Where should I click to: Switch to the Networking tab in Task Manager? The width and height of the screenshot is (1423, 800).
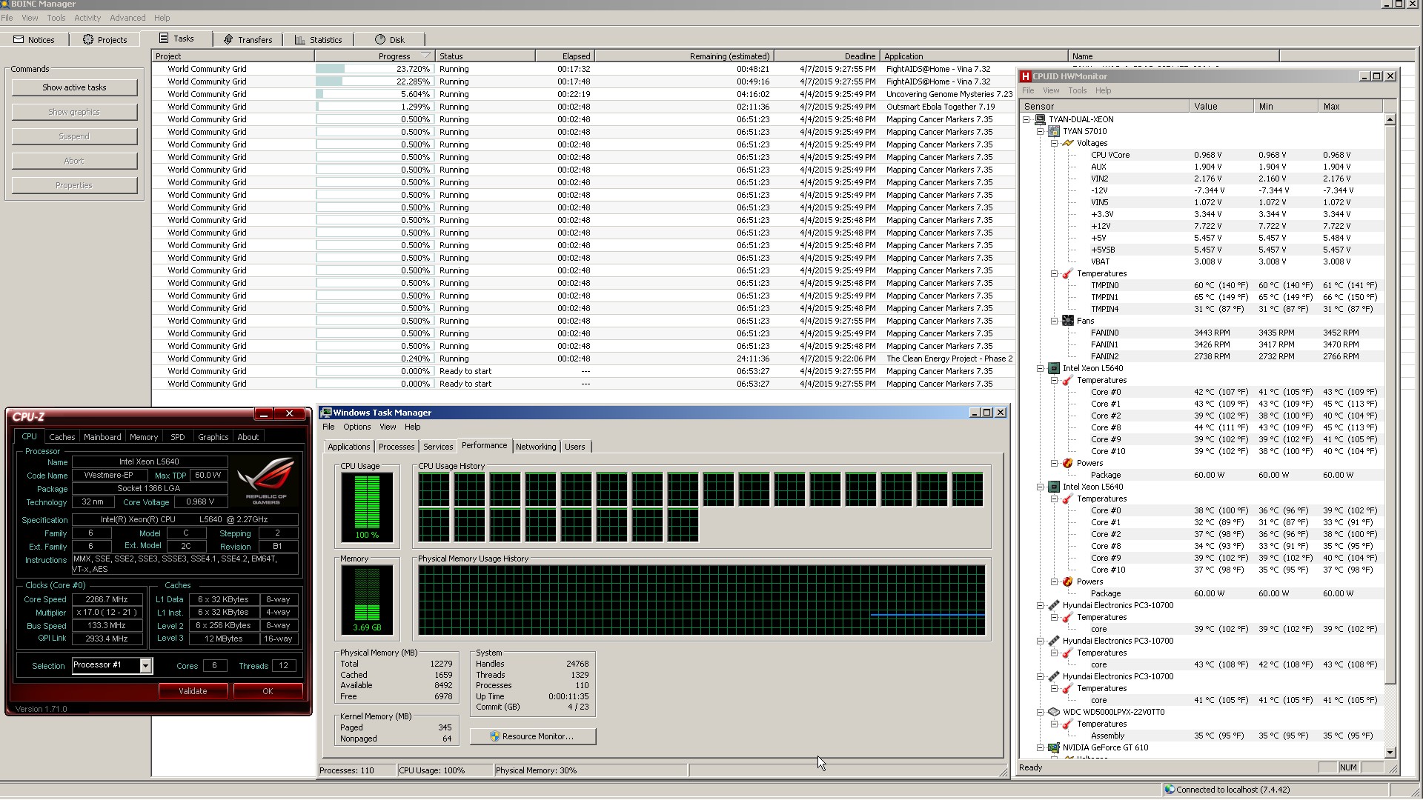(x=536, y=447)
